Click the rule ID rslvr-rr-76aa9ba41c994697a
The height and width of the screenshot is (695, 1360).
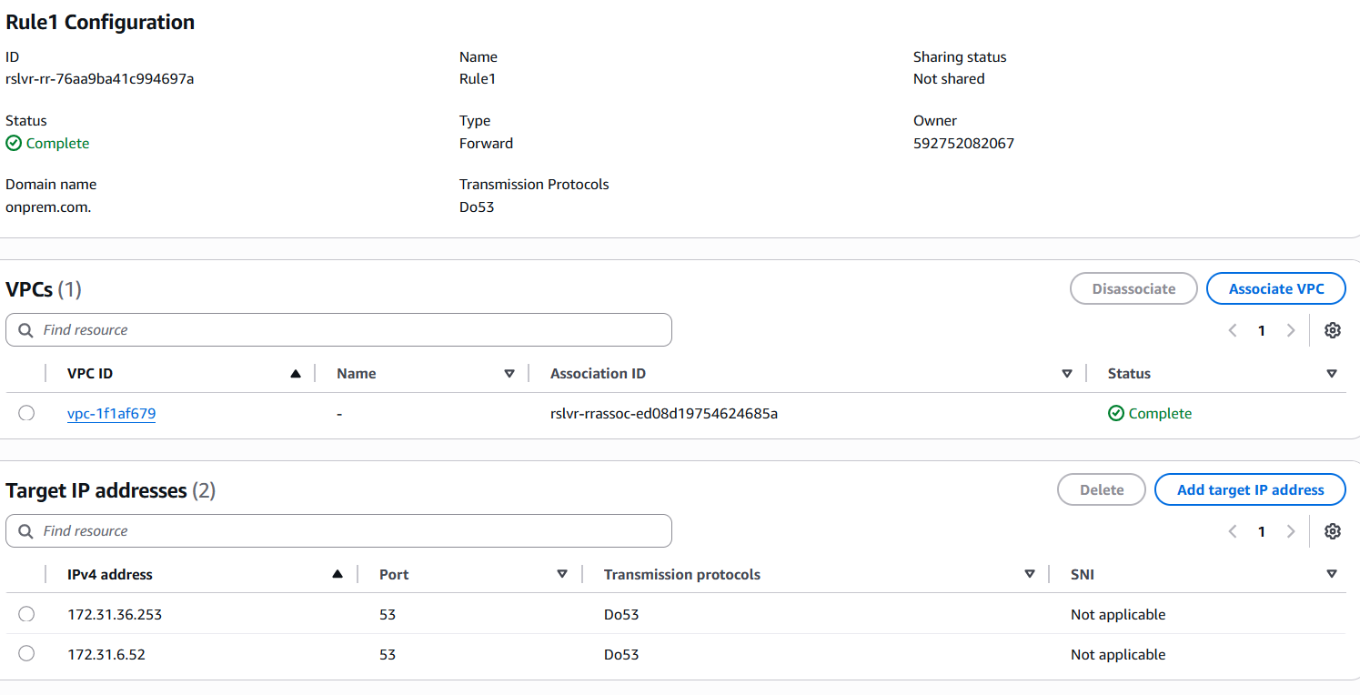pyautogui.click(x=100, y=79)
